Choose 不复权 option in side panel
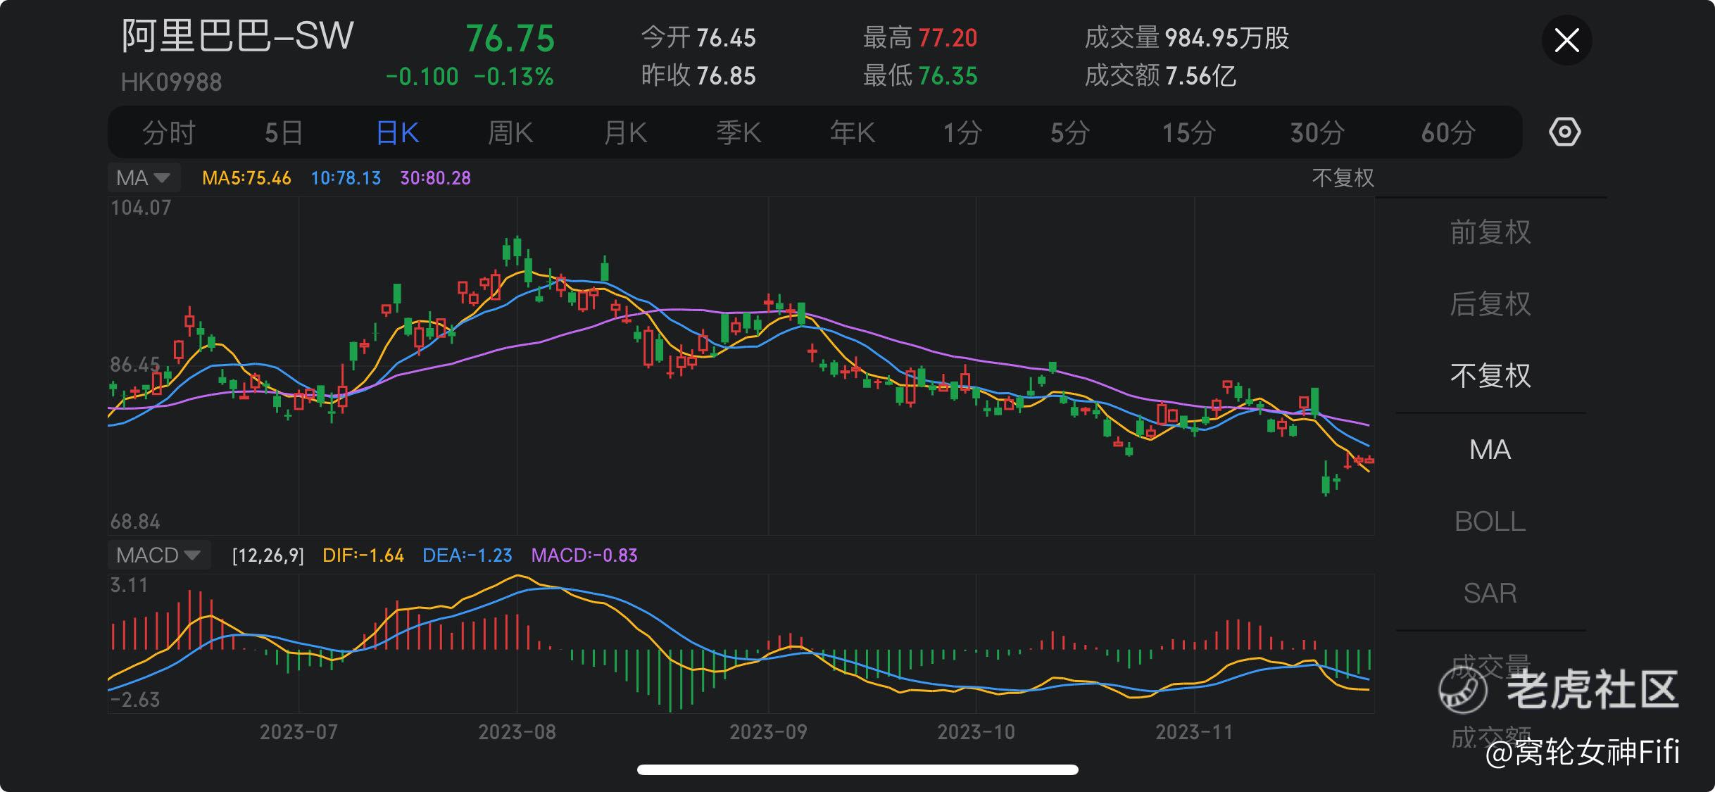 click(x=1490, y=376)
